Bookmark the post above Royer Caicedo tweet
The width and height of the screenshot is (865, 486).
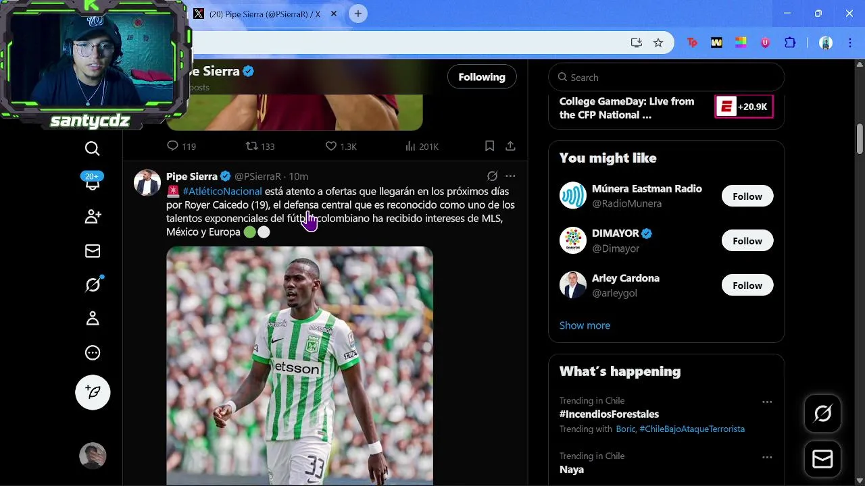(490, 146)
